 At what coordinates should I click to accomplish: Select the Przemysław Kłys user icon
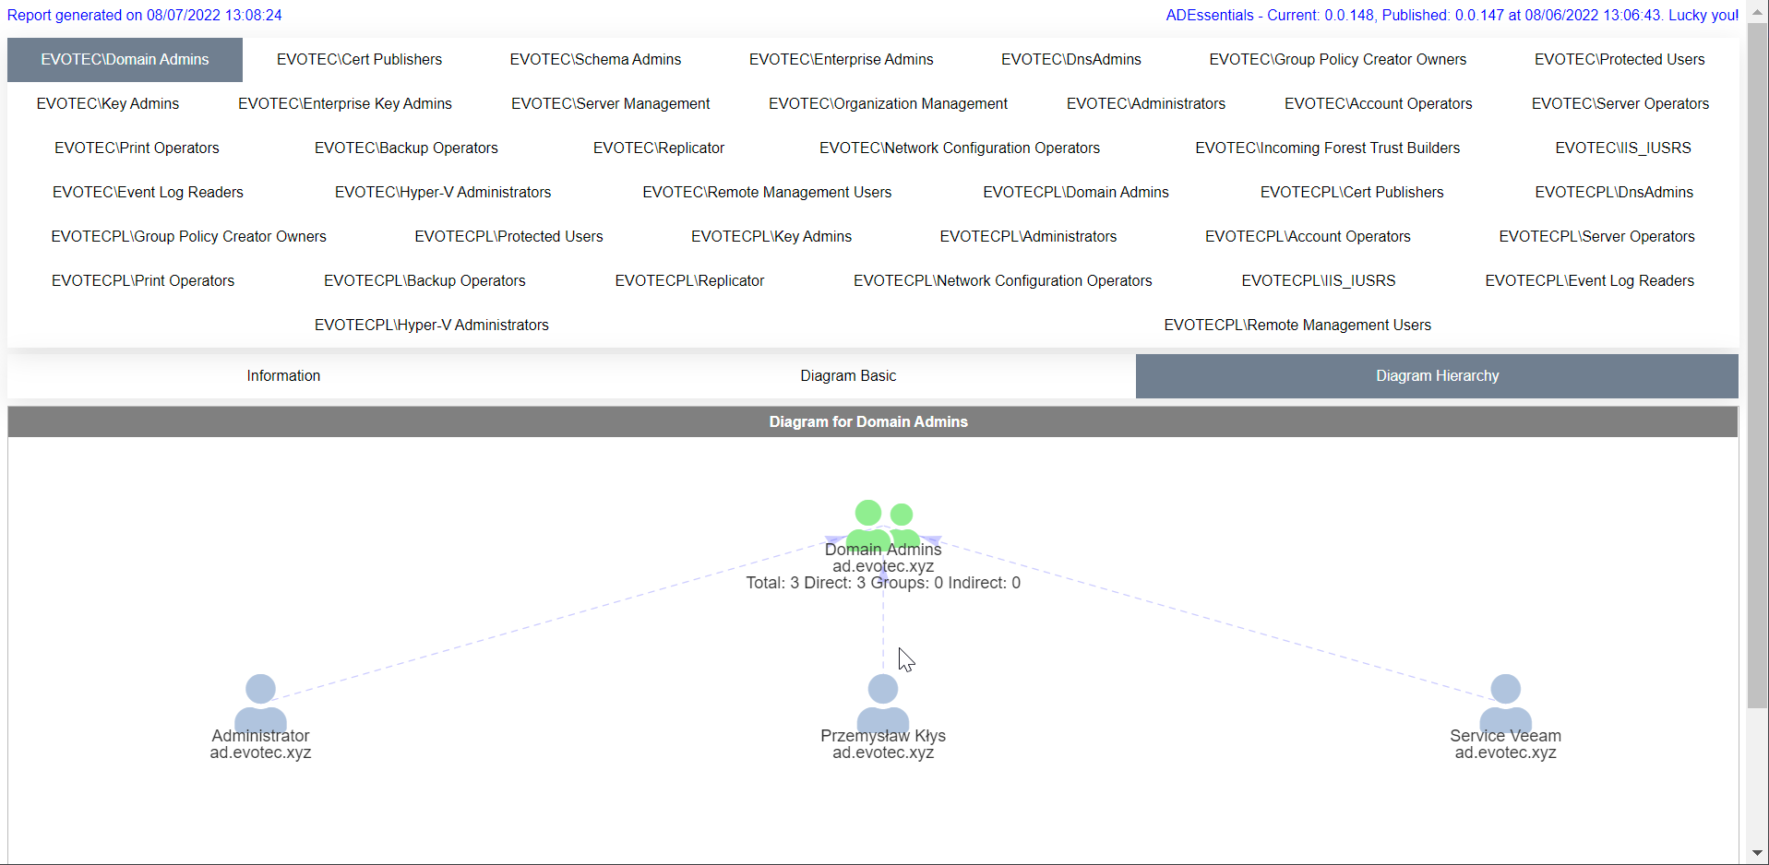point(883,703)
